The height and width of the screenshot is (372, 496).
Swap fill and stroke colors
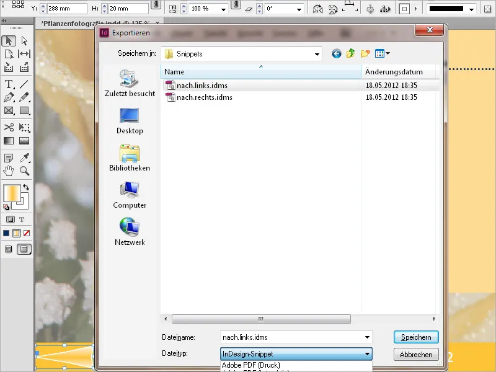pos(26,187)
